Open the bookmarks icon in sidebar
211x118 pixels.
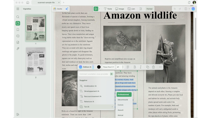tap(18, 30)
